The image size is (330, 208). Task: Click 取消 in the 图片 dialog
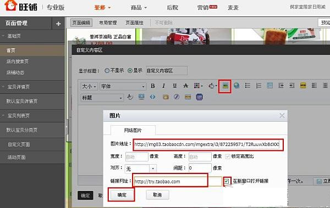coord(157,195)
